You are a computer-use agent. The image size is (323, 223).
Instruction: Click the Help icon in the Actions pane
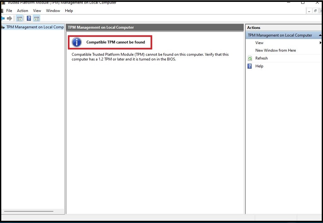(249, 66)
